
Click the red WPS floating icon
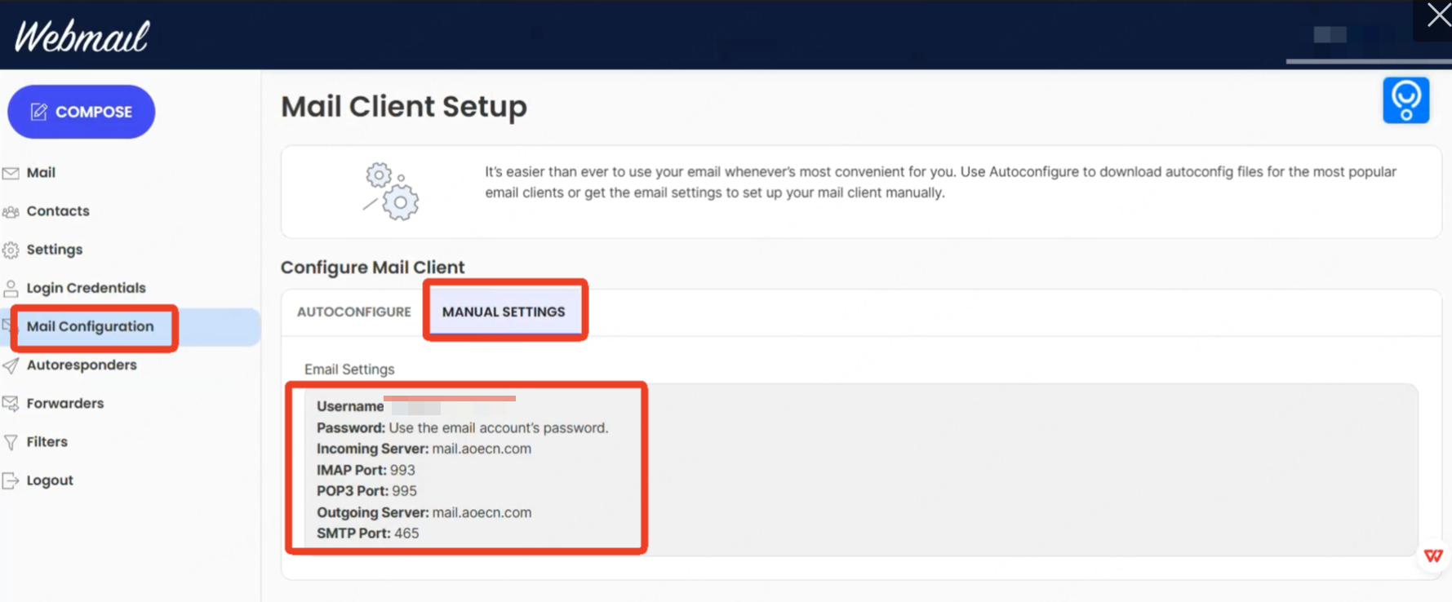pyautogui.click(x=1433, y=556)
